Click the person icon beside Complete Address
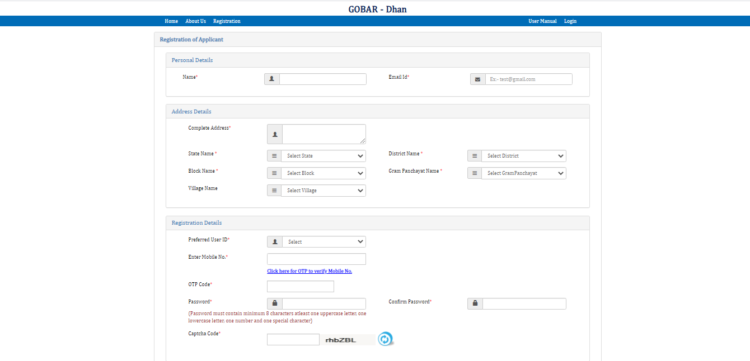Screen dimensions: 750x361 pos(275,134)
